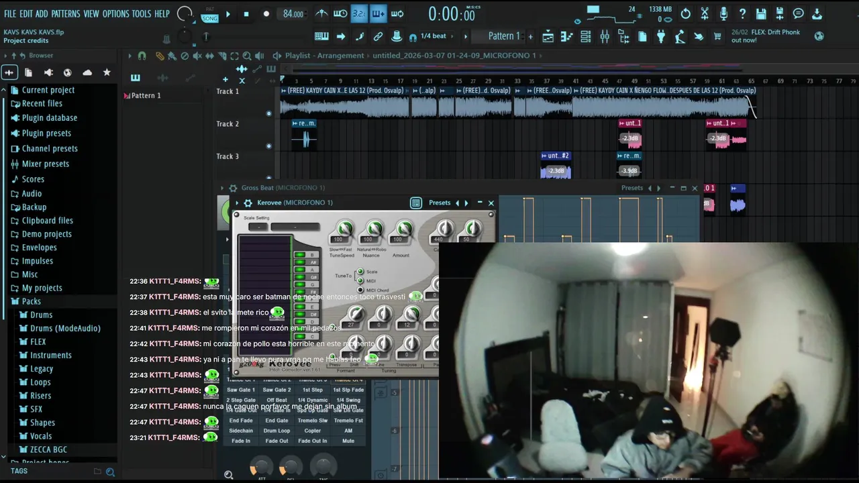
Task: Open the EDIT menu
Action: [26, 13]
